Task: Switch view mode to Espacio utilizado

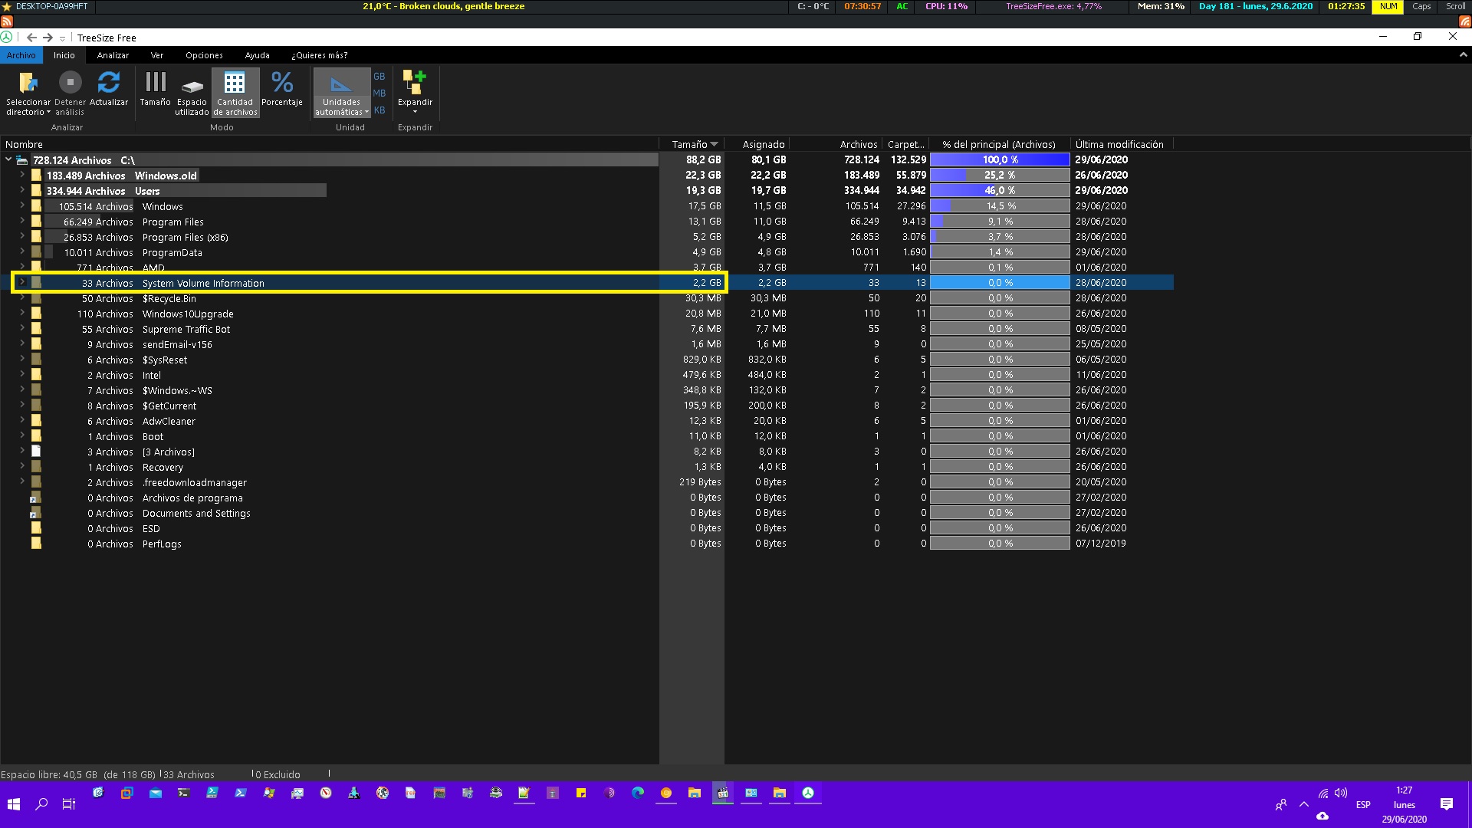Action: tap(192, 94)
